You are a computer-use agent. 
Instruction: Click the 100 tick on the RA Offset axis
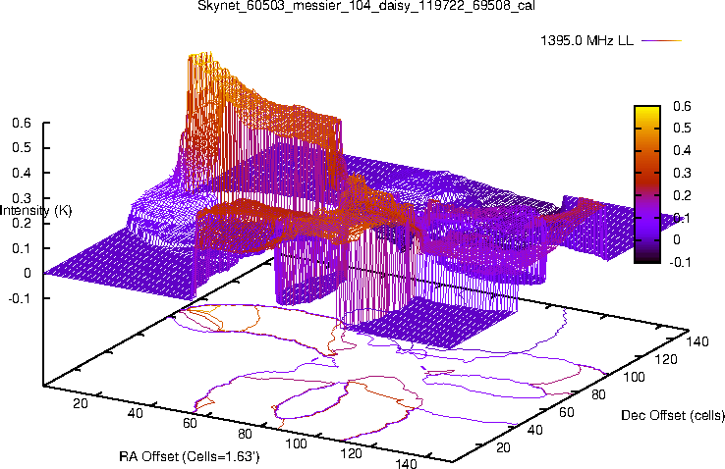point(296,444)
